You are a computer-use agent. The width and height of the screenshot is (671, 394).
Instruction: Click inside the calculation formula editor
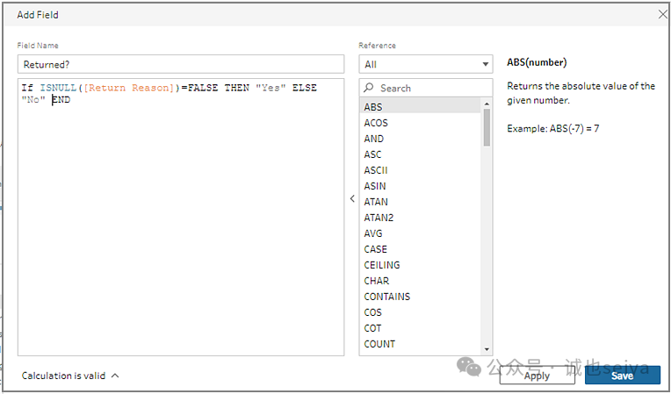tap(181, 217)
